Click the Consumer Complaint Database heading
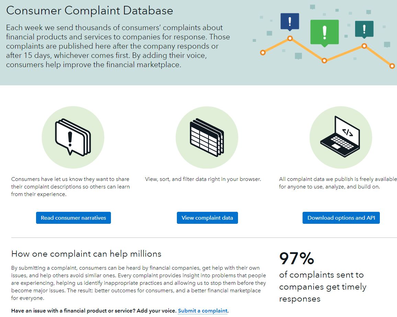Screen dimensions: 397x317 point(90,11)
